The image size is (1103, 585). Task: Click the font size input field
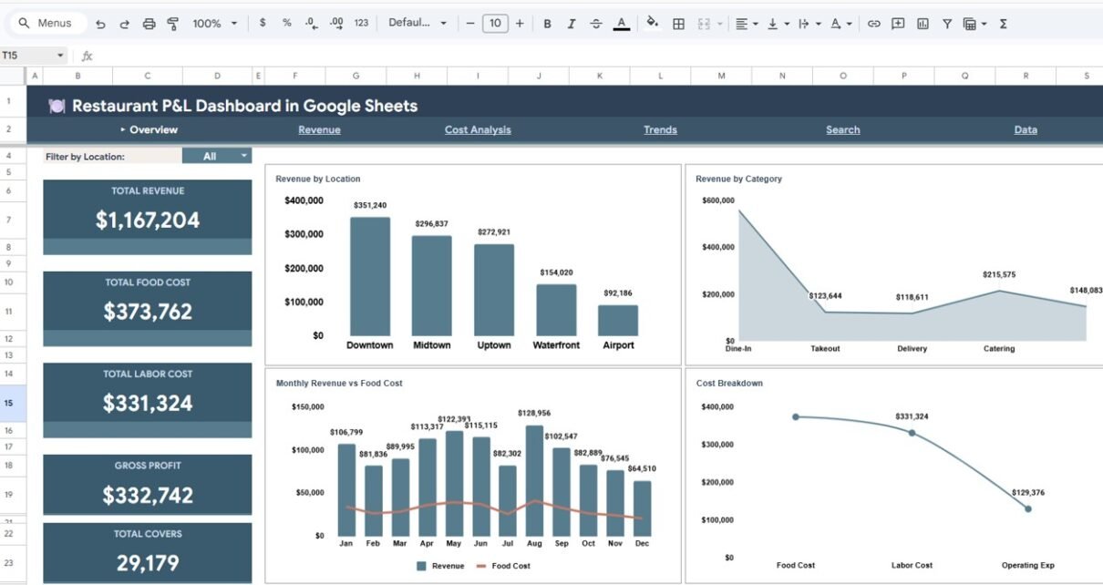495,24
